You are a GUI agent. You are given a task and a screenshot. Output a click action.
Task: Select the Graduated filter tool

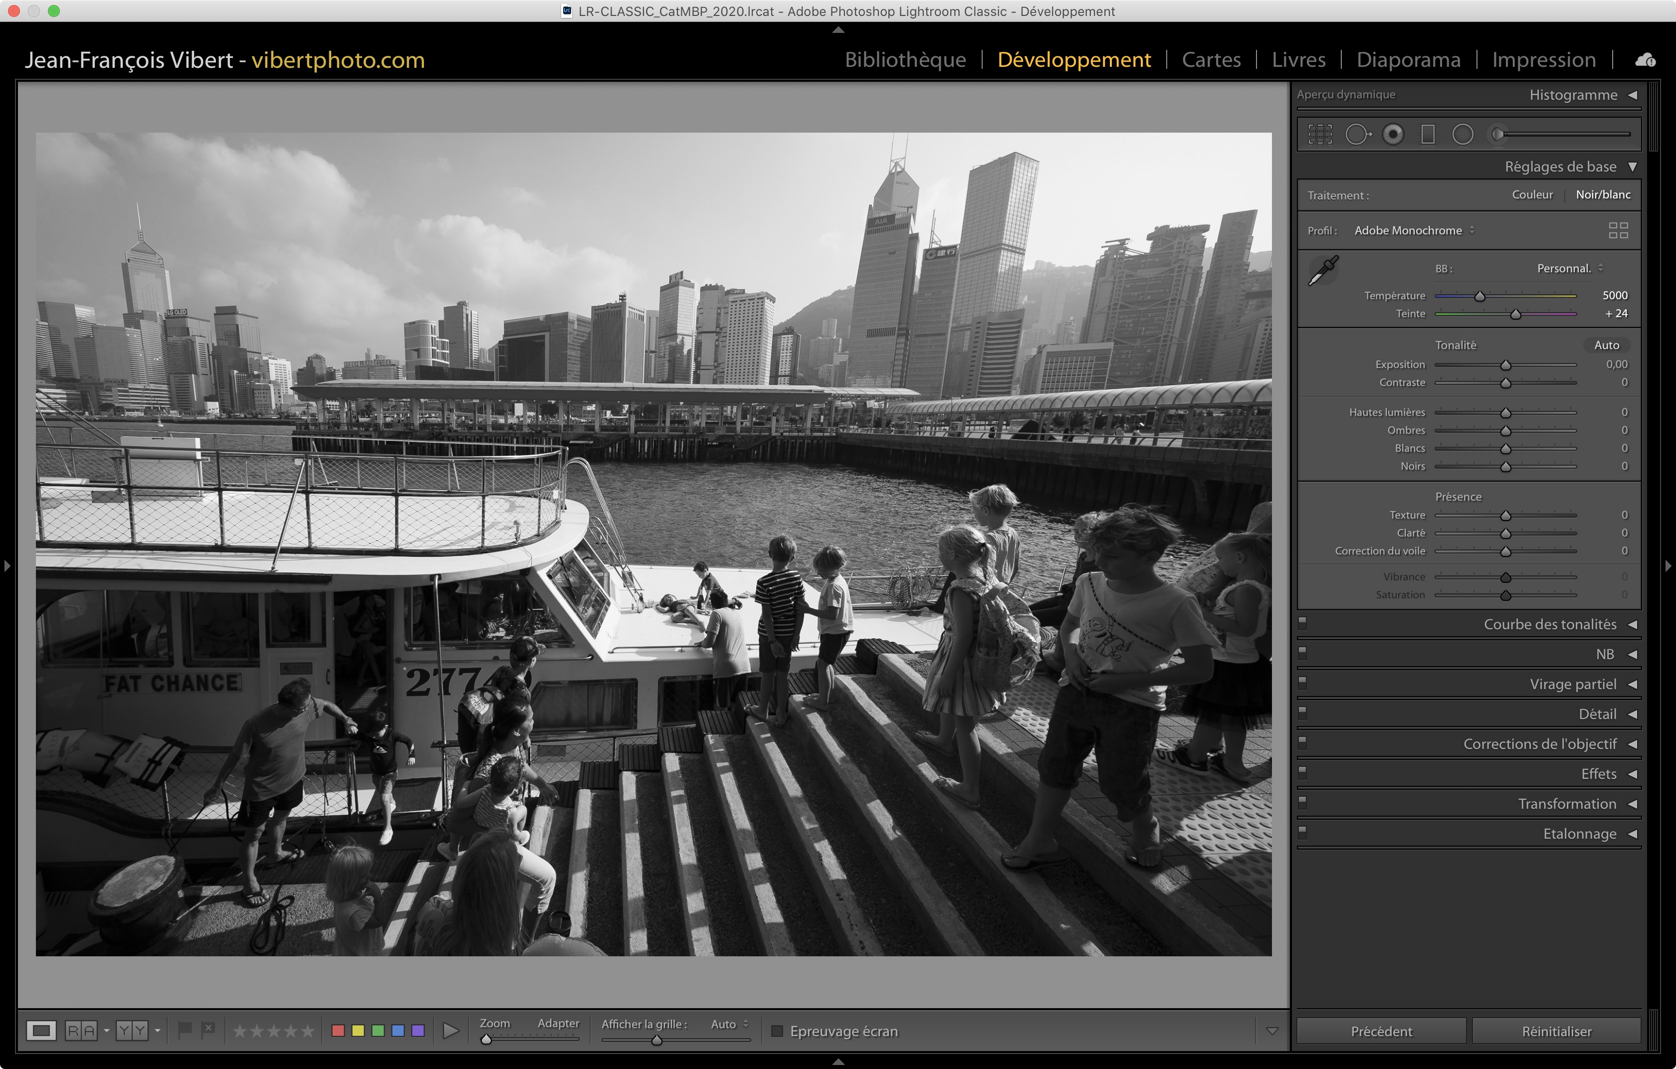click(1428, 134)
